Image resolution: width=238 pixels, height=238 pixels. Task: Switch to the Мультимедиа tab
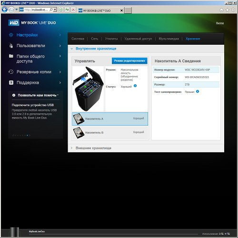coord(169,39)
